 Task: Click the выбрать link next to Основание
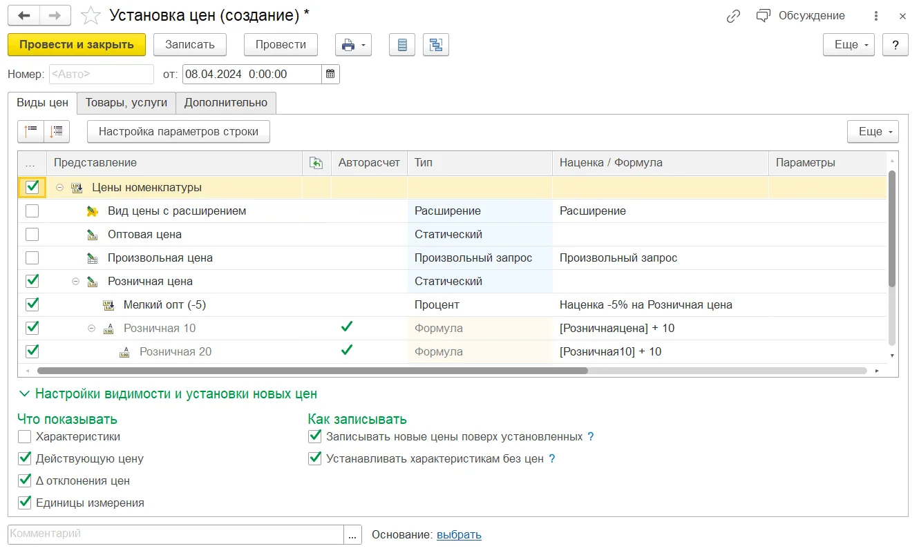click(x=459, y=534)
